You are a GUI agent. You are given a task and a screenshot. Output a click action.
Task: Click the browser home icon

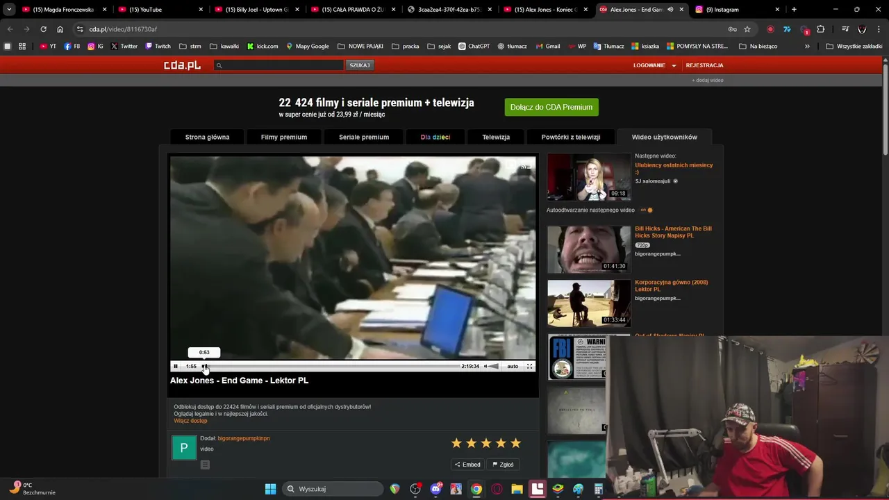pos(60,29)
